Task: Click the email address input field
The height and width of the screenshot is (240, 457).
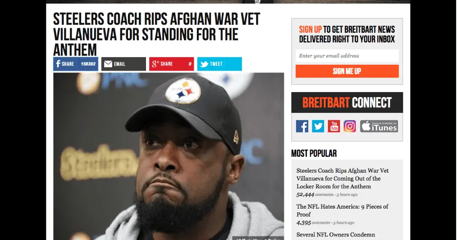Action: 347,56
